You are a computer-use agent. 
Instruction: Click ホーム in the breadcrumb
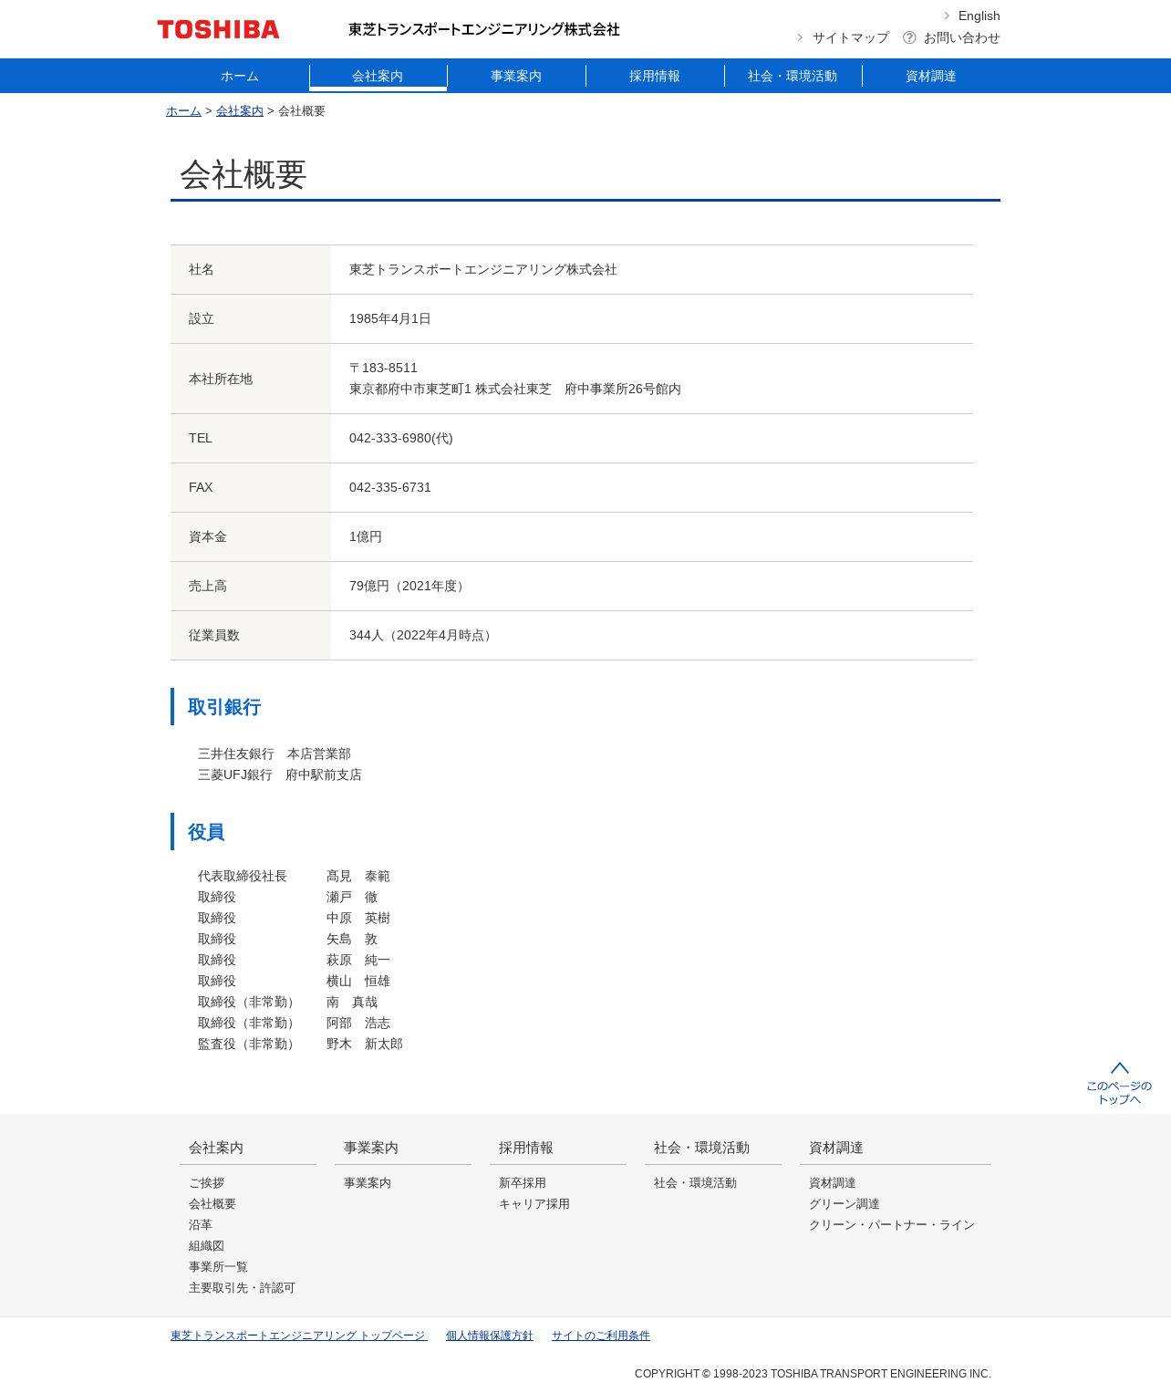coord(183,110)
